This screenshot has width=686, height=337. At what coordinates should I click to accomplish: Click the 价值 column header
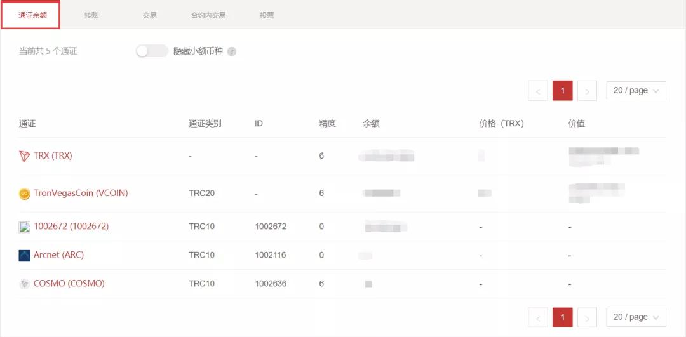click(577, 124)
